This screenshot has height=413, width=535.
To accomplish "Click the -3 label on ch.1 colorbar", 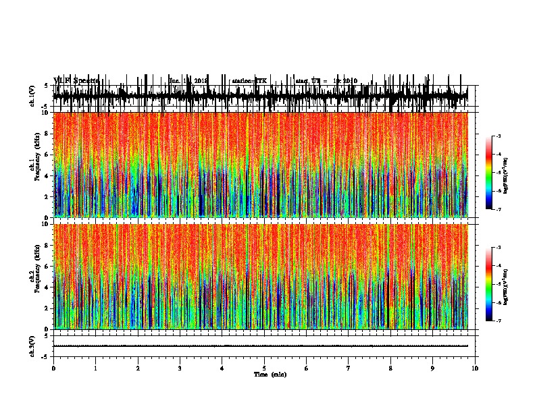I will pyautogui.click(x=499, y=136).
